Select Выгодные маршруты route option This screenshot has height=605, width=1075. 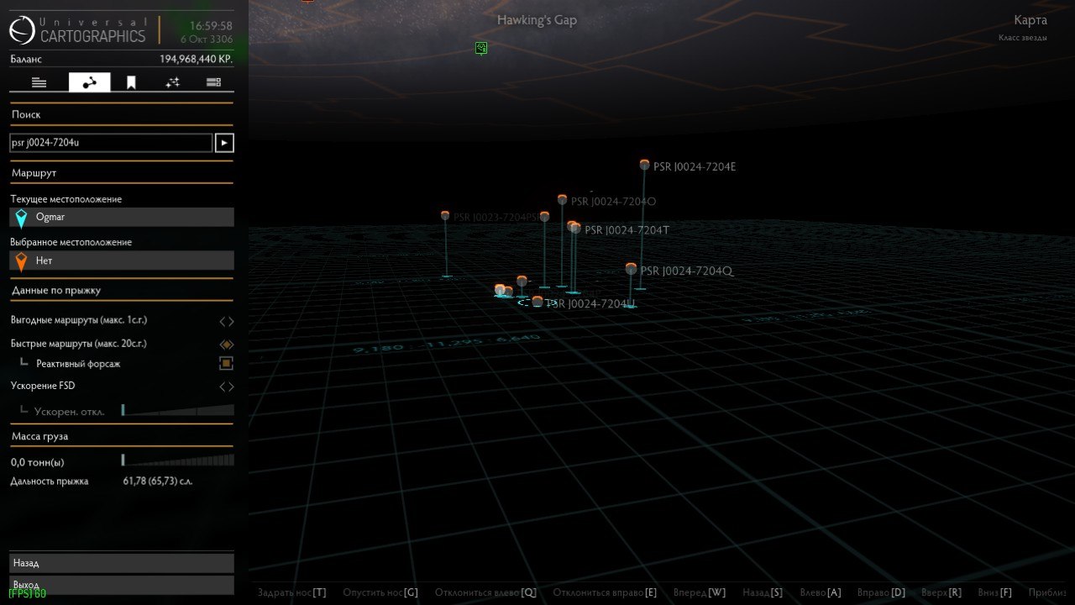pos(122,320)
